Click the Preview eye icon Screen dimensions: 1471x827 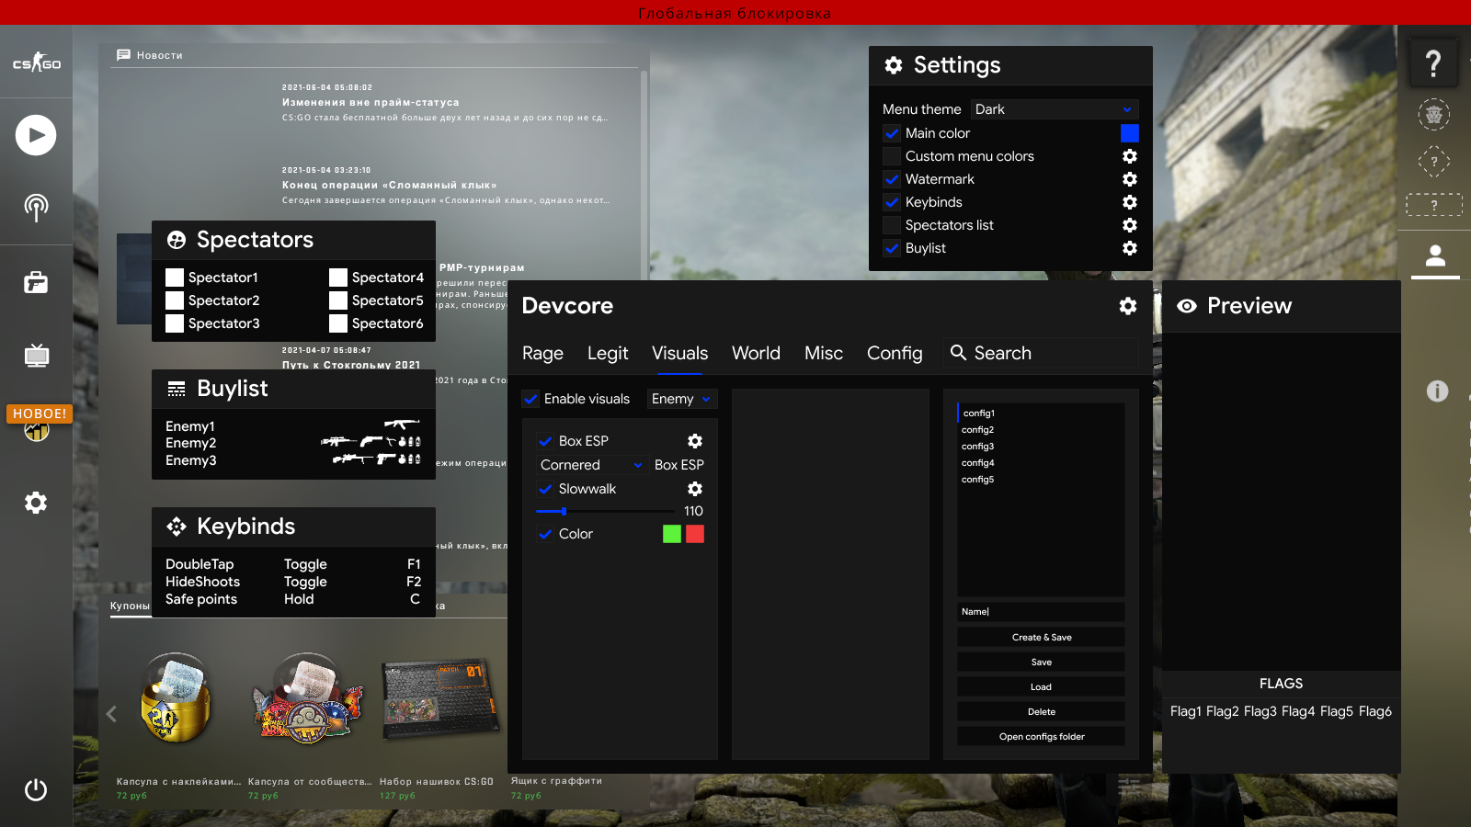[x=1187, y=306]
